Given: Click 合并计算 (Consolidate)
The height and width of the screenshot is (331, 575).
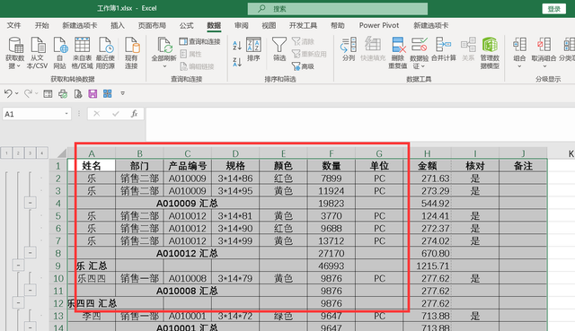Looking at the screenshot, I should point(444,49).
